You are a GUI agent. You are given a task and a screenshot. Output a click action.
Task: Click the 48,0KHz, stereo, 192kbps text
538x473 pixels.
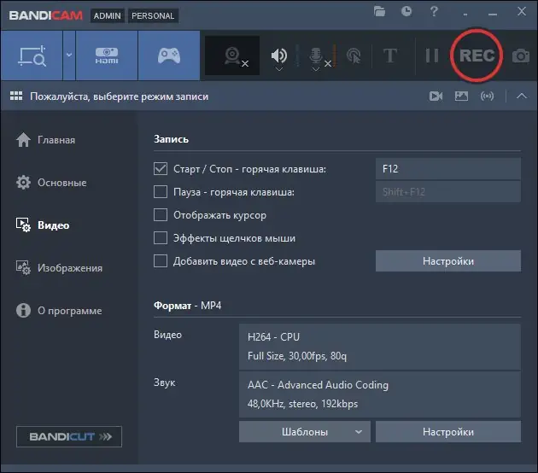(x=302, y=404)
